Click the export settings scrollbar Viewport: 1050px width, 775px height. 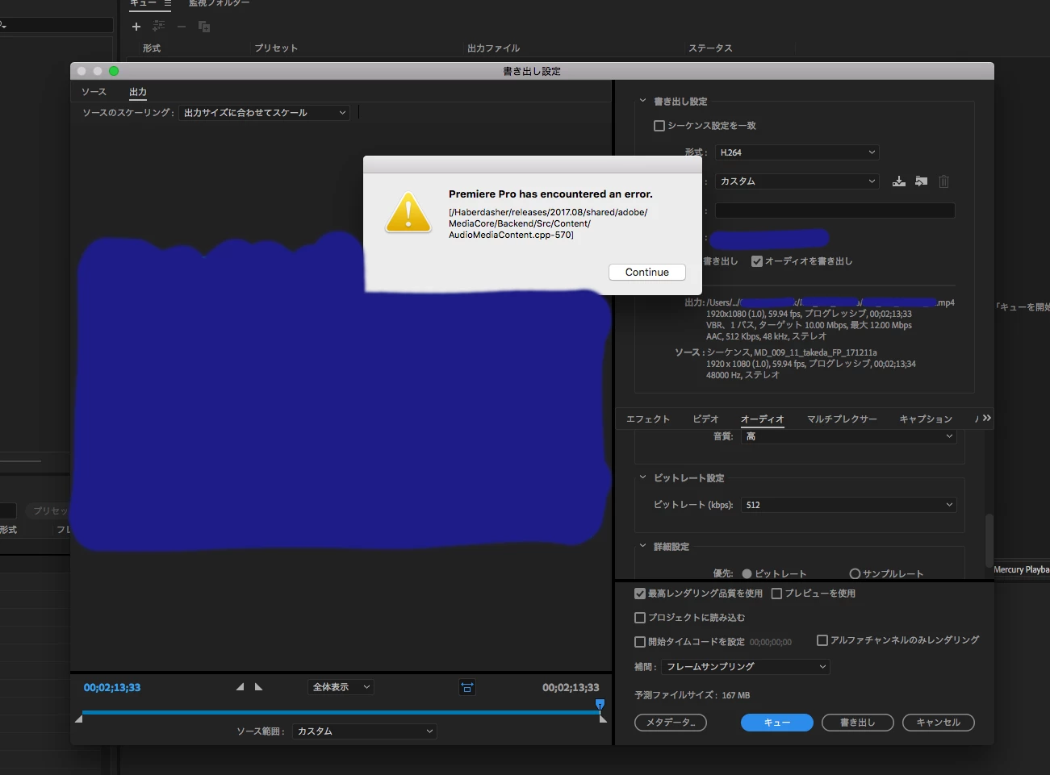click(989, 541)
